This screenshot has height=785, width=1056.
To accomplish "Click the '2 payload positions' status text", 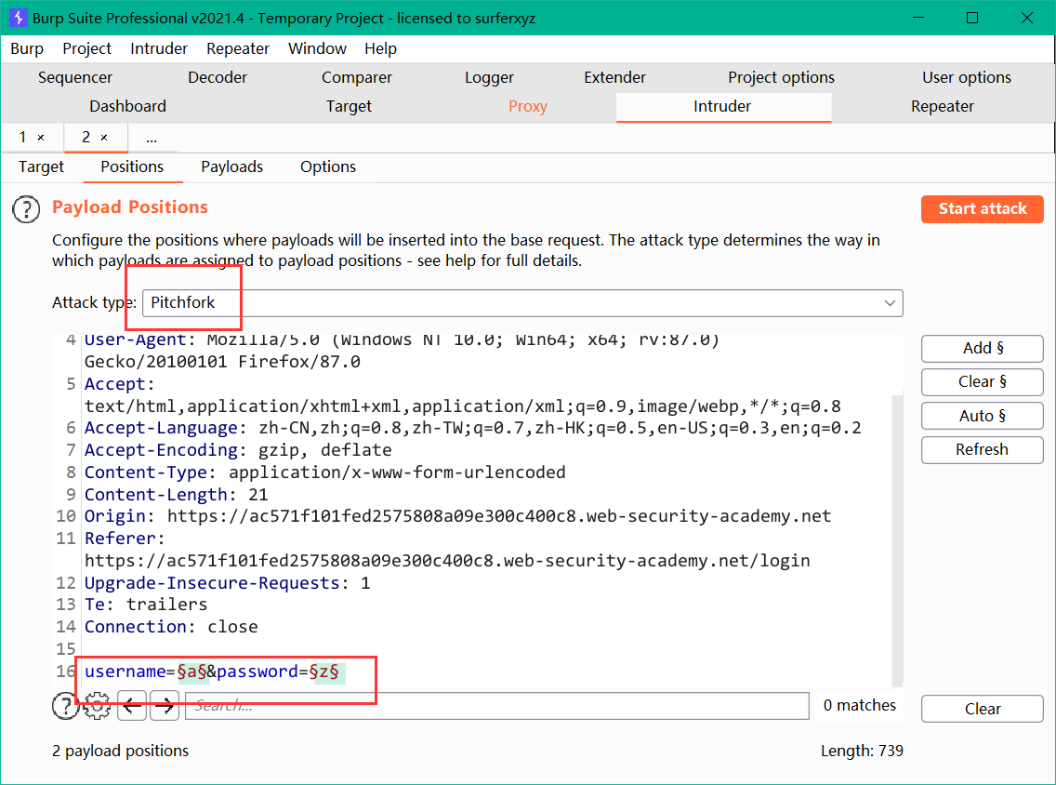I will point(121,751).
